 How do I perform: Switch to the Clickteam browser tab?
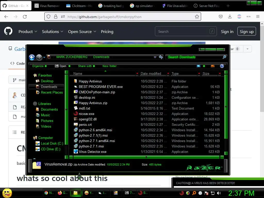tap(79, 6)
